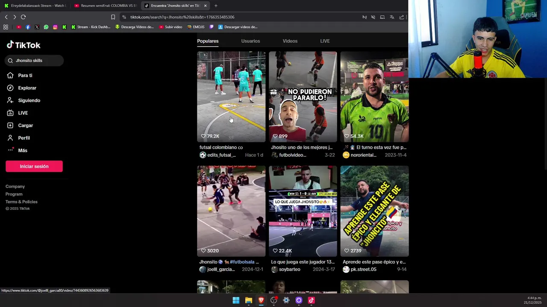Viewport: 547px width, 307px height.
Task: Open the apps grid in bookmarks bar
Action: point(6,27)
